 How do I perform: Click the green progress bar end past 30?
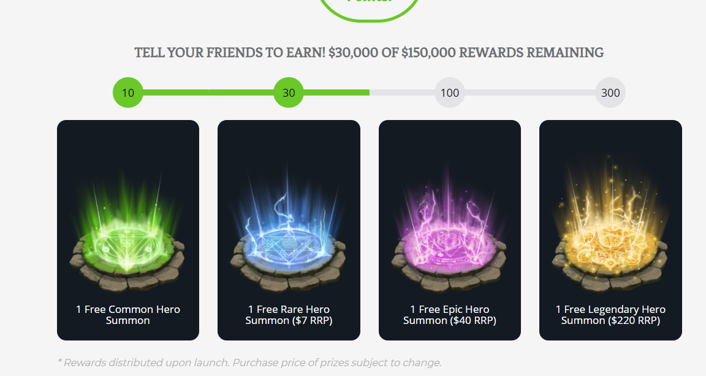tap(337, 92)
